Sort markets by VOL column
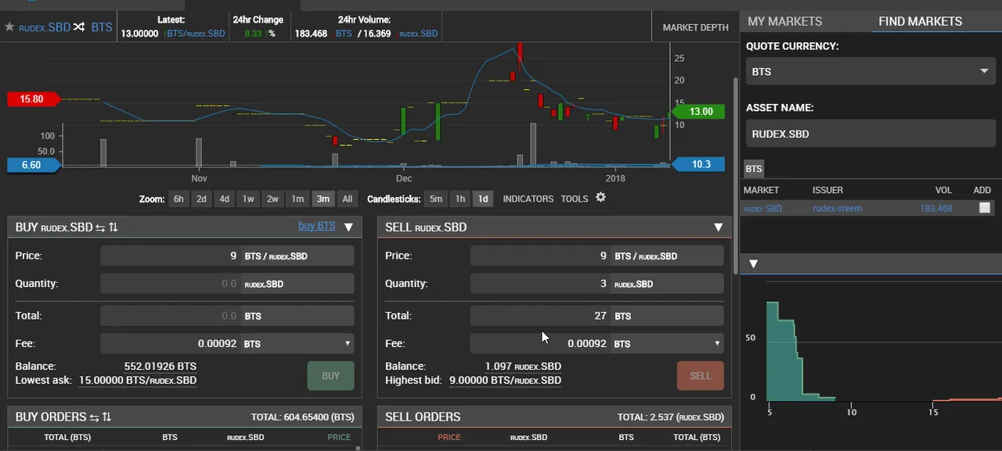Screen dimensions: 1002x451 943,190
